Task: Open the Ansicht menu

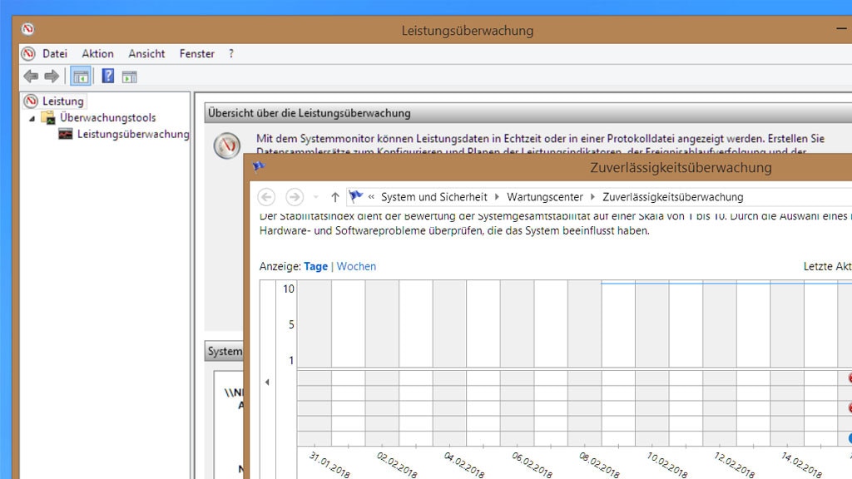Action: (146, 53)
